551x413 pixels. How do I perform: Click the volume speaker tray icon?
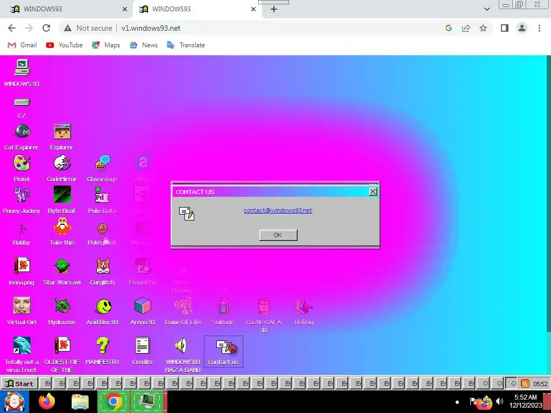click(499, 401)
